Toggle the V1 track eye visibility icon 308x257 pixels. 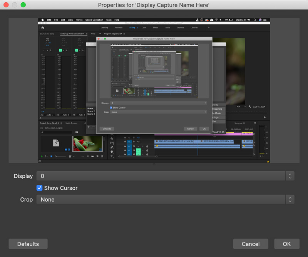138,142
